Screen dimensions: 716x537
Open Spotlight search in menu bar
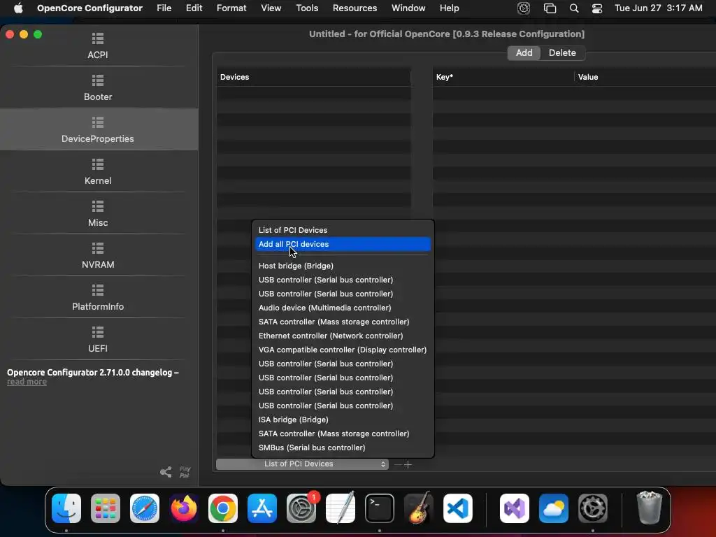[574, 8]
